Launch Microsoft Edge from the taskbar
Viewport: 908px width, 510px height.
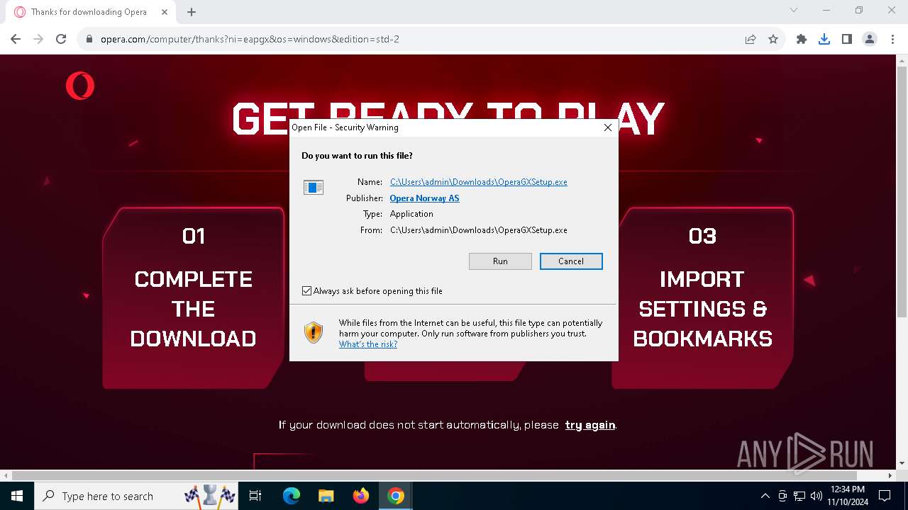(292, 496)
